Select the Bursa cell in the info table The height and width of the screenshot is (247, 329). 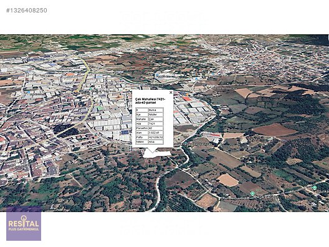[156, 110]
